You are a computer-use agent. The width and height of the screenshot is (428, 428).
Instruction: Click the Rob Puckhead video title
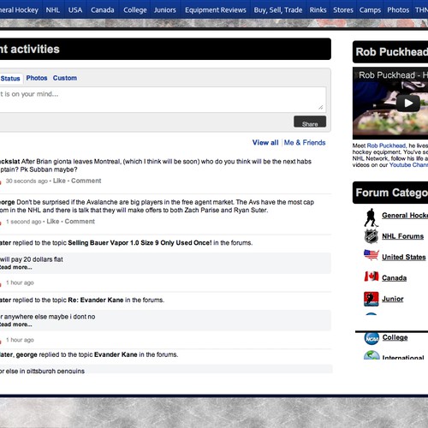(x=393, y=75)
